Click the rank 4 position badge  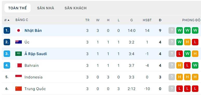click(x=7, y=65)
